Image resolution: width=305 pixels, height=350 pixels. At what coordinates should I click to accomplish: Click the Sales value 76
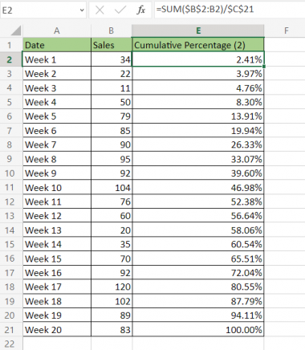(x=112, y=201)
